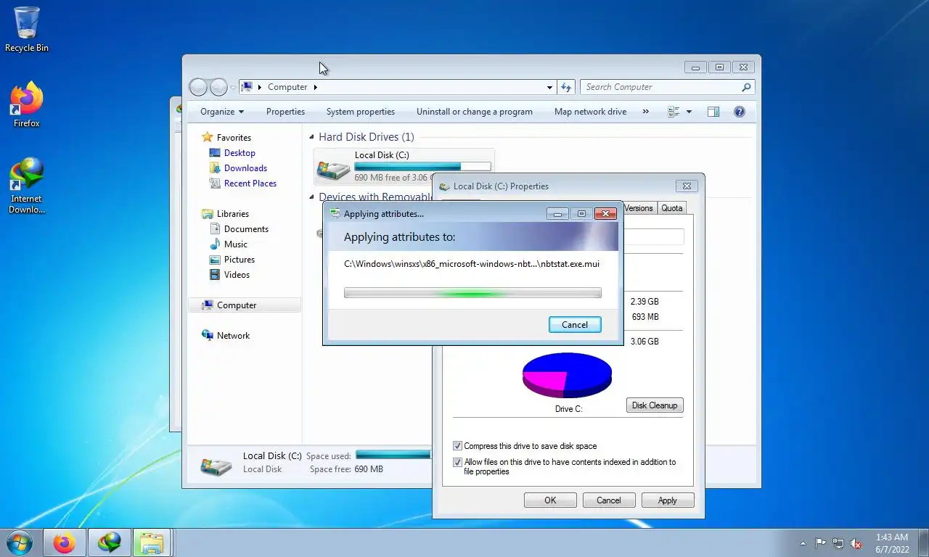Click Cancel in Local Disk Properties
929x557 pixels.
click(x=608, y=500)
